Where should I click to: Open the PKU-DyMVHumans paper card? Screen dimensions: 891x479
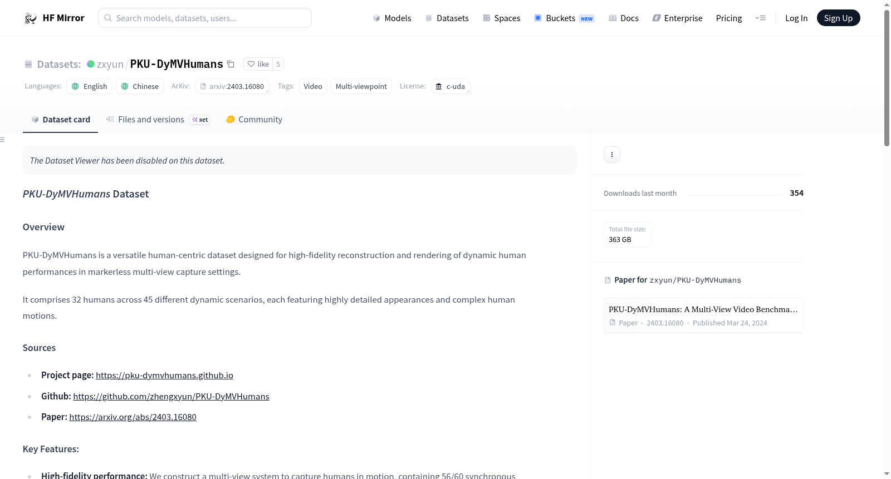point(703,315)
